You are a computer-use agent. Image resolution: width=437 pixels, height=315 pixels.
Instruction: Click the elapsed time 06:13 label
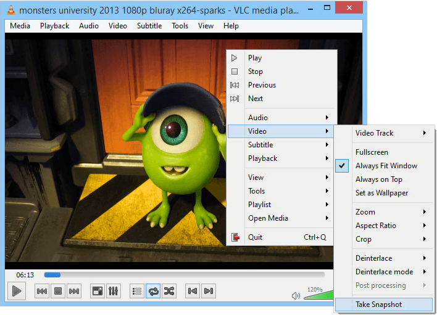pyautogui.click(x=25, y=275)
